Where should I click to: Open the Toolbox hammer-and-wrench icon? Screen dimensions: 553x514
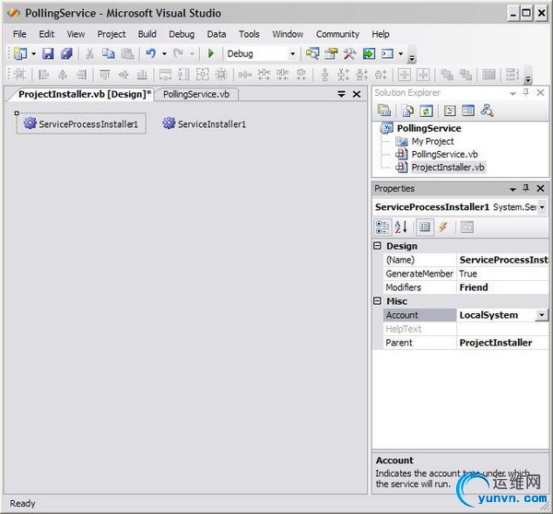349,53
